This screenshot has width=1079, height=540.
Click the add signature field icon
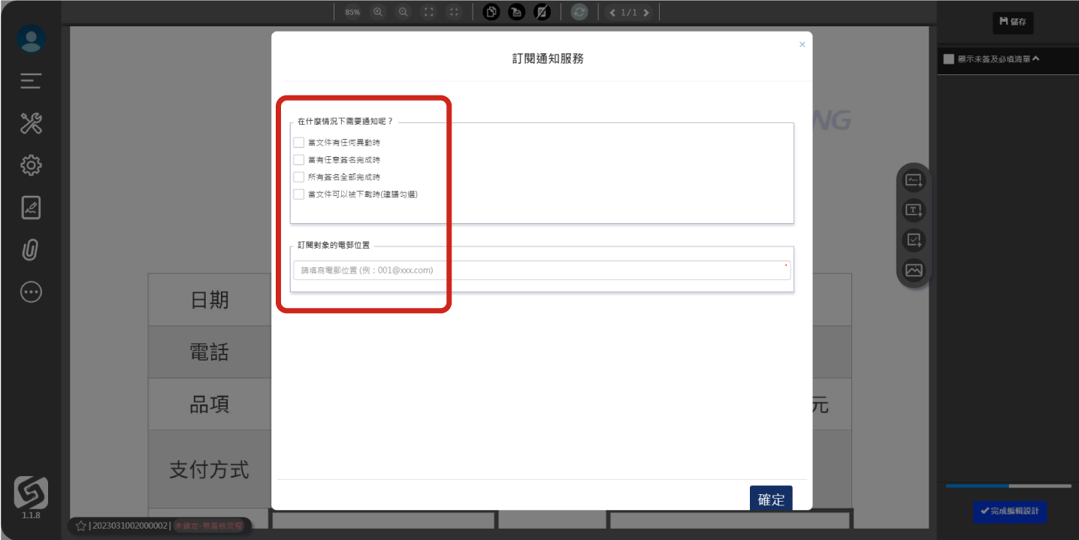(914, 180)
